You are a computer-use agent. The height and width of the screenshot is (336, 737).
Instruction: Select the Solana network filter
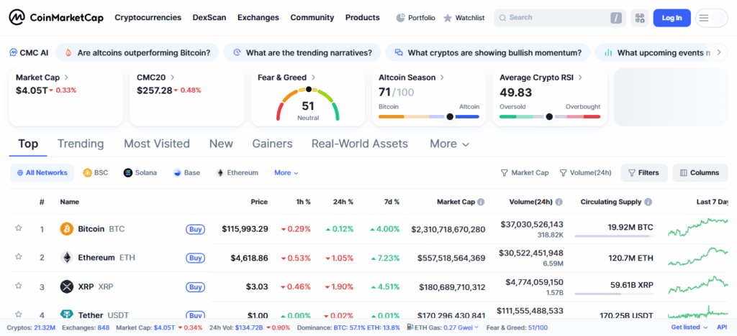pyautogui.click(x=140, y=172)
